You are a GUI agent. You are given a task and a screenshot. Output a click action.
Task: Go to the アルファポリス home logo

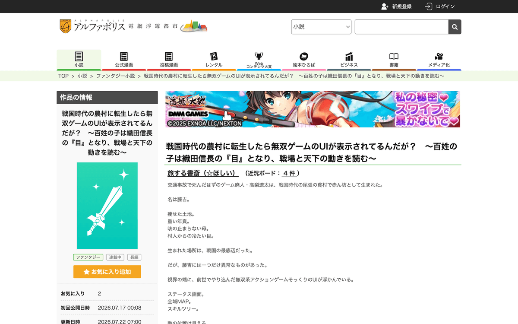coord(92,26)
